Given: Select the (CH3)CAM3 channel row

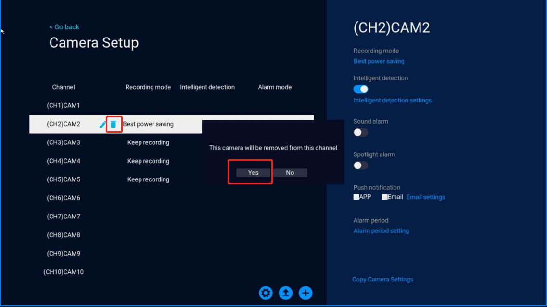Looking at the screenshot, I should (64, 142).
